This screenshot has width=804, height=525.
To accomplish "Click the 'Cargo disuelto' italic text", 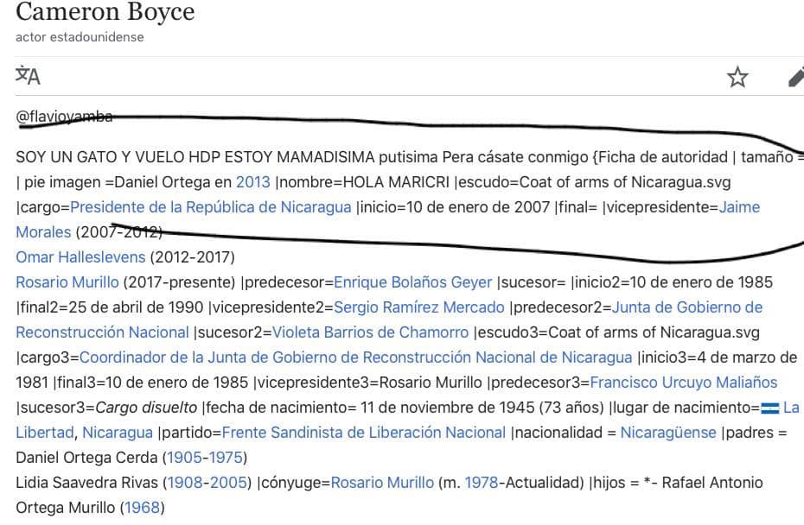I will (x=146, y=408).
